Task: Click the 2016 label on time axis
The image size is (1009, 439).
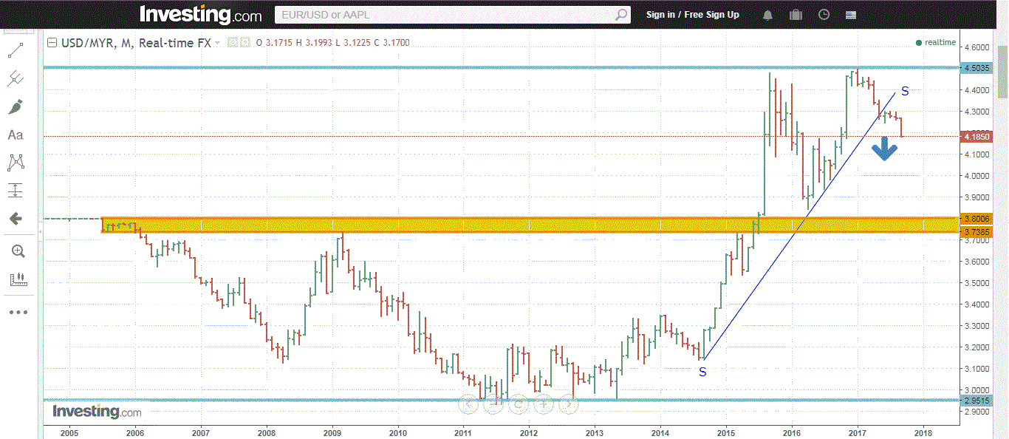Action: pos(792,432)
